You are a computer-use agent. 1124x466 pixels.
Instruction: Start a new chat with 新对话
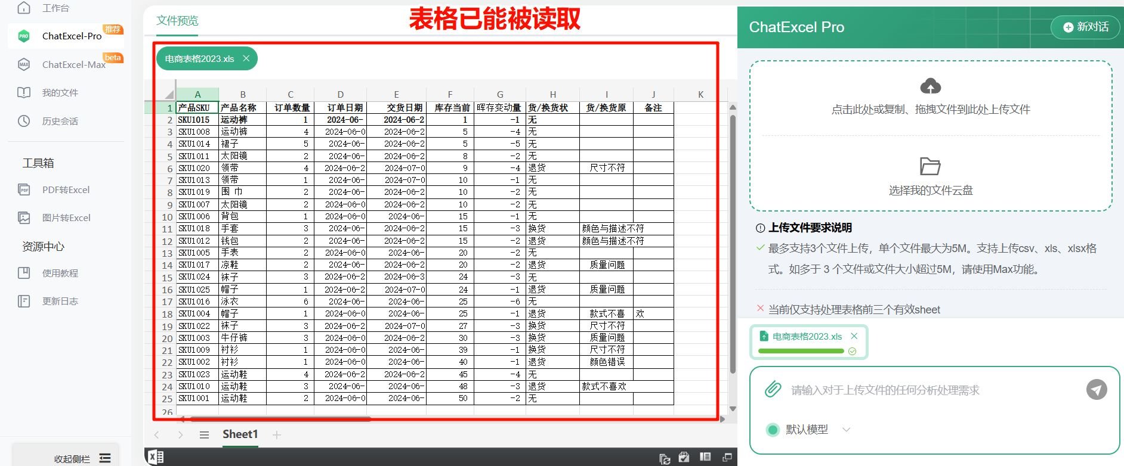pyautogui.click(x=1085, y=27)
